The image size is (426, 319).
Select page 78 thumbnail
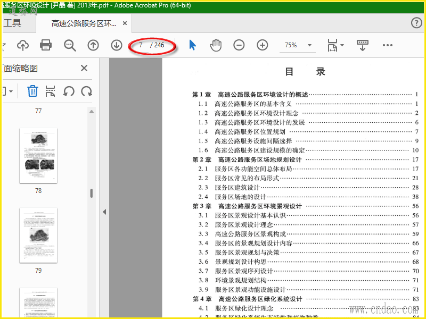pos(38,156)
